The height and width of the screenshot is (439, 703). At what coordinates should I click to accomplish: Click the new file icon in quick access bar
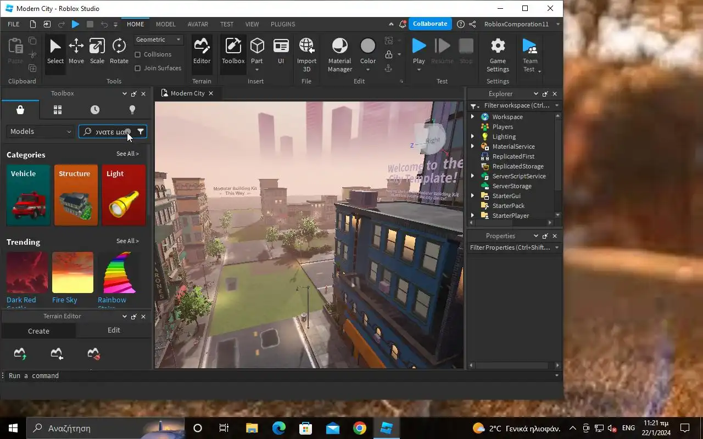[x=33, y=24]
